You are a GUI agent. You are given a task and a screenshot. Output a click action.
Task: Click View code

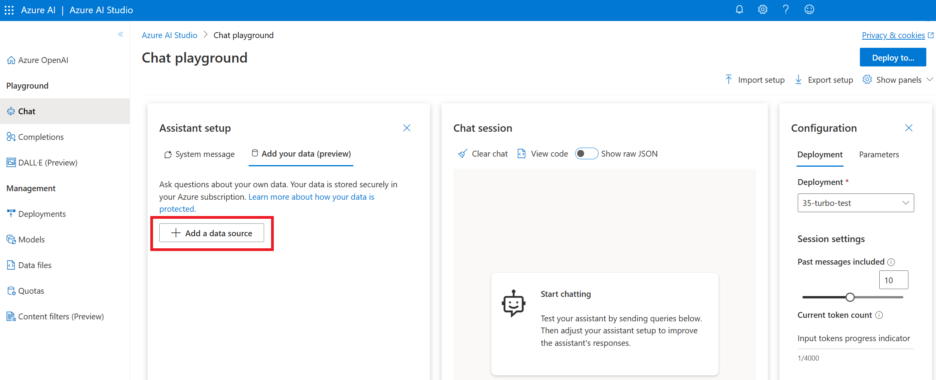[543, 154]
